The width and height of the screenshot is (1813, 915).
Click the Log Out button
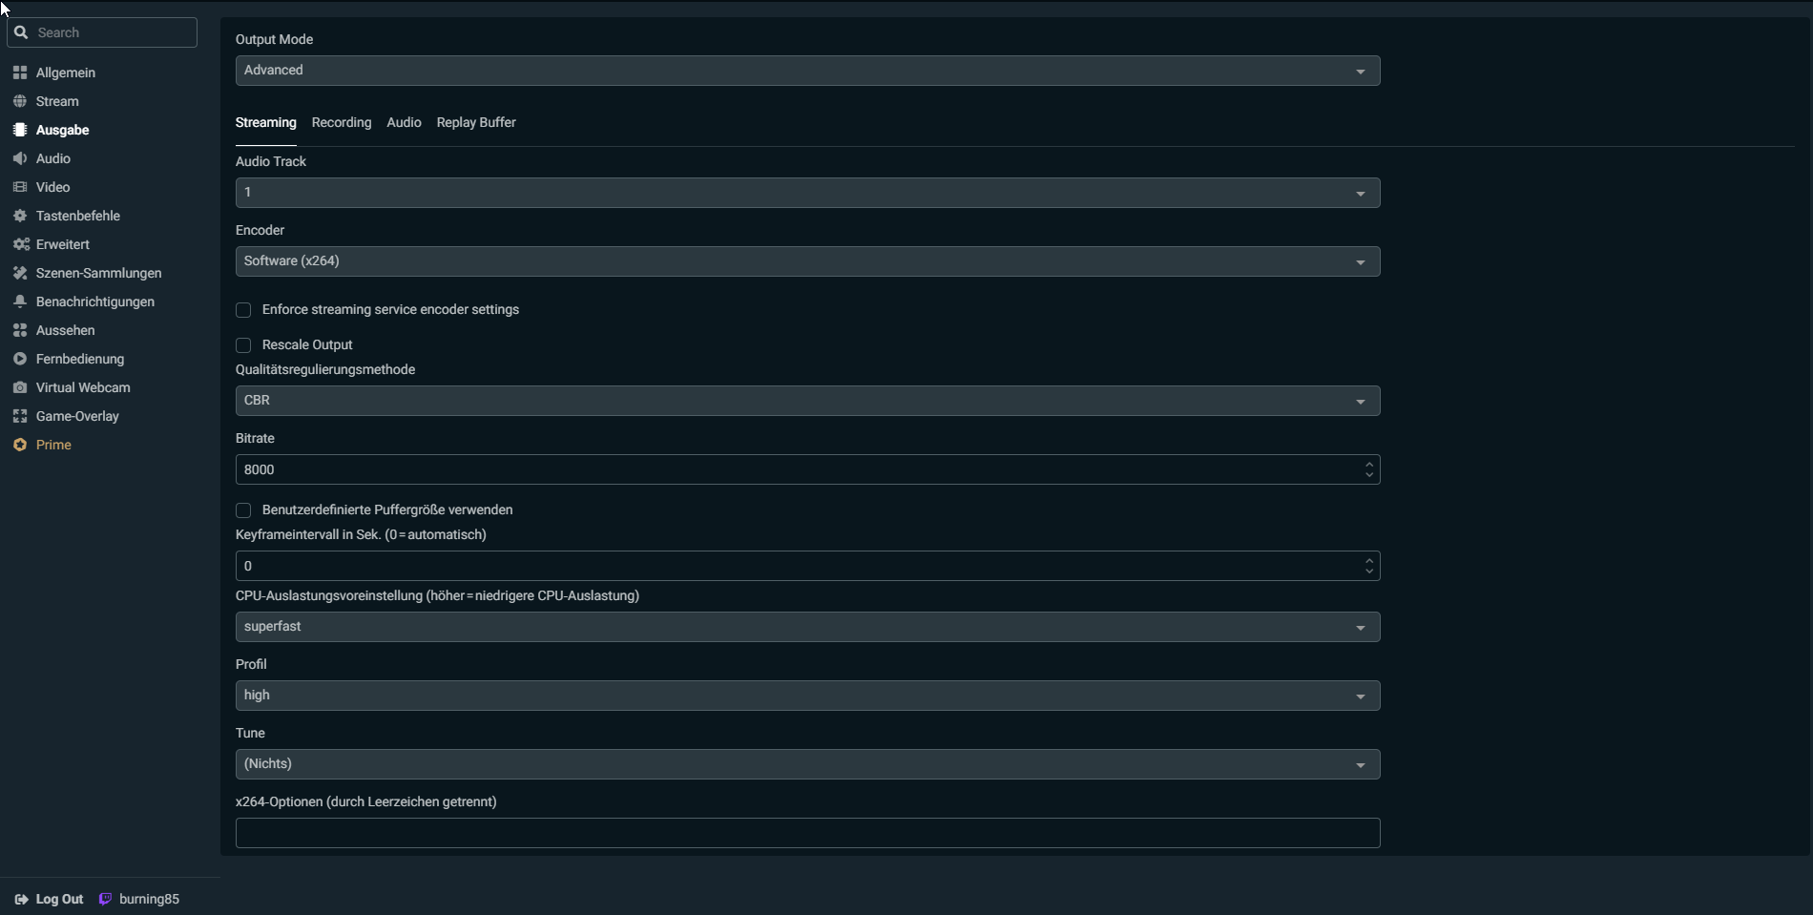[50, 899]
